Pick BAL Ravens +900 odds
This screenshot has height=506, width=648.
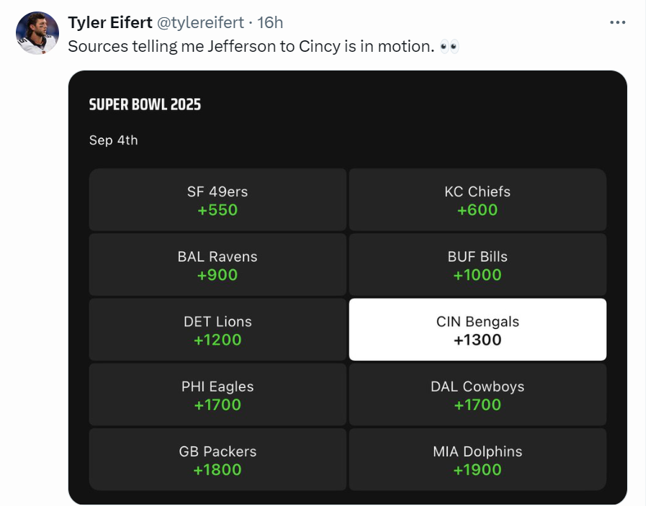click(x=217, y=265)
